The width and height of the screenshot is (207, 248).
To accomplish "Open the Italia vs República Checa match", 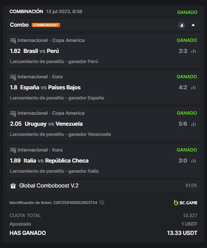I will (x=56, y=161).
